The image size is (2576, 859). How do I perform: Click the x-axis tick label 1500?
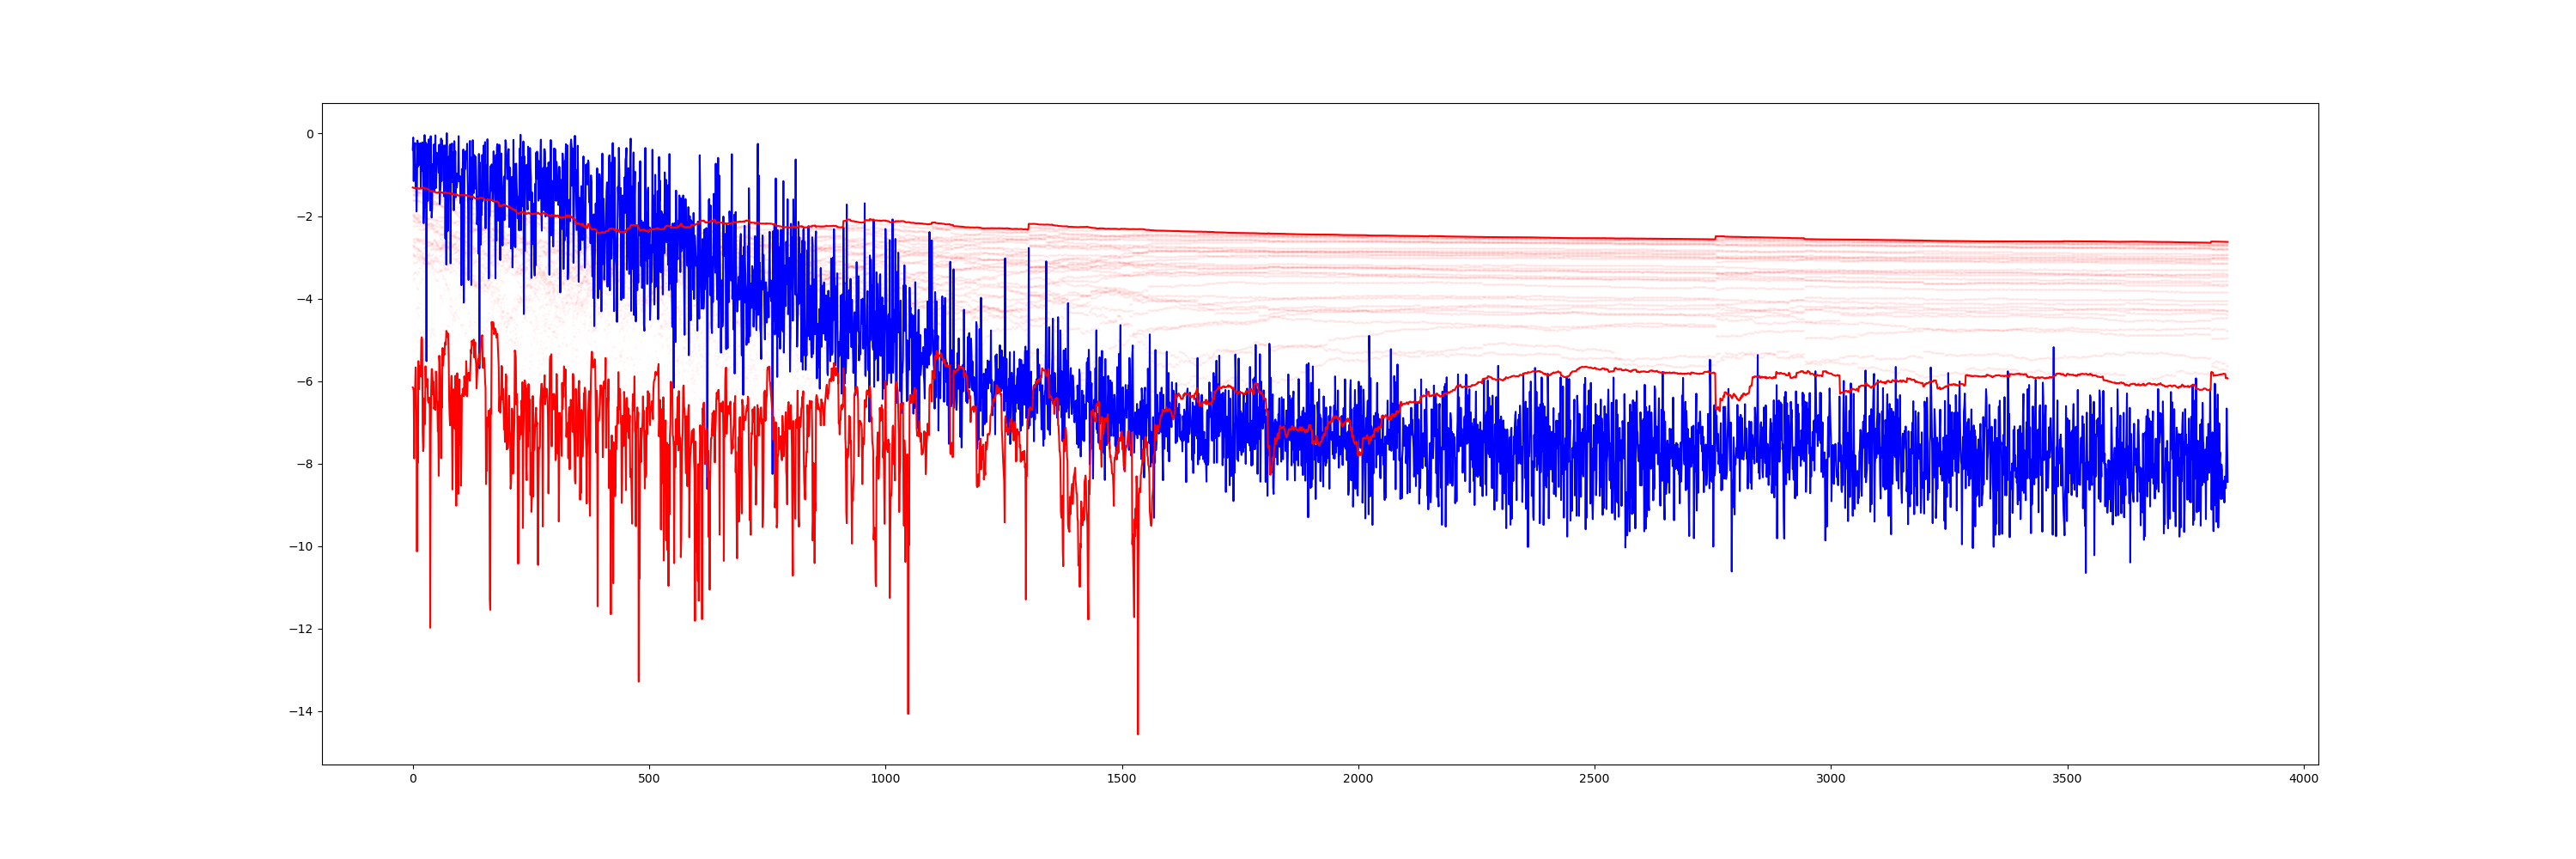click(1122, 779)
